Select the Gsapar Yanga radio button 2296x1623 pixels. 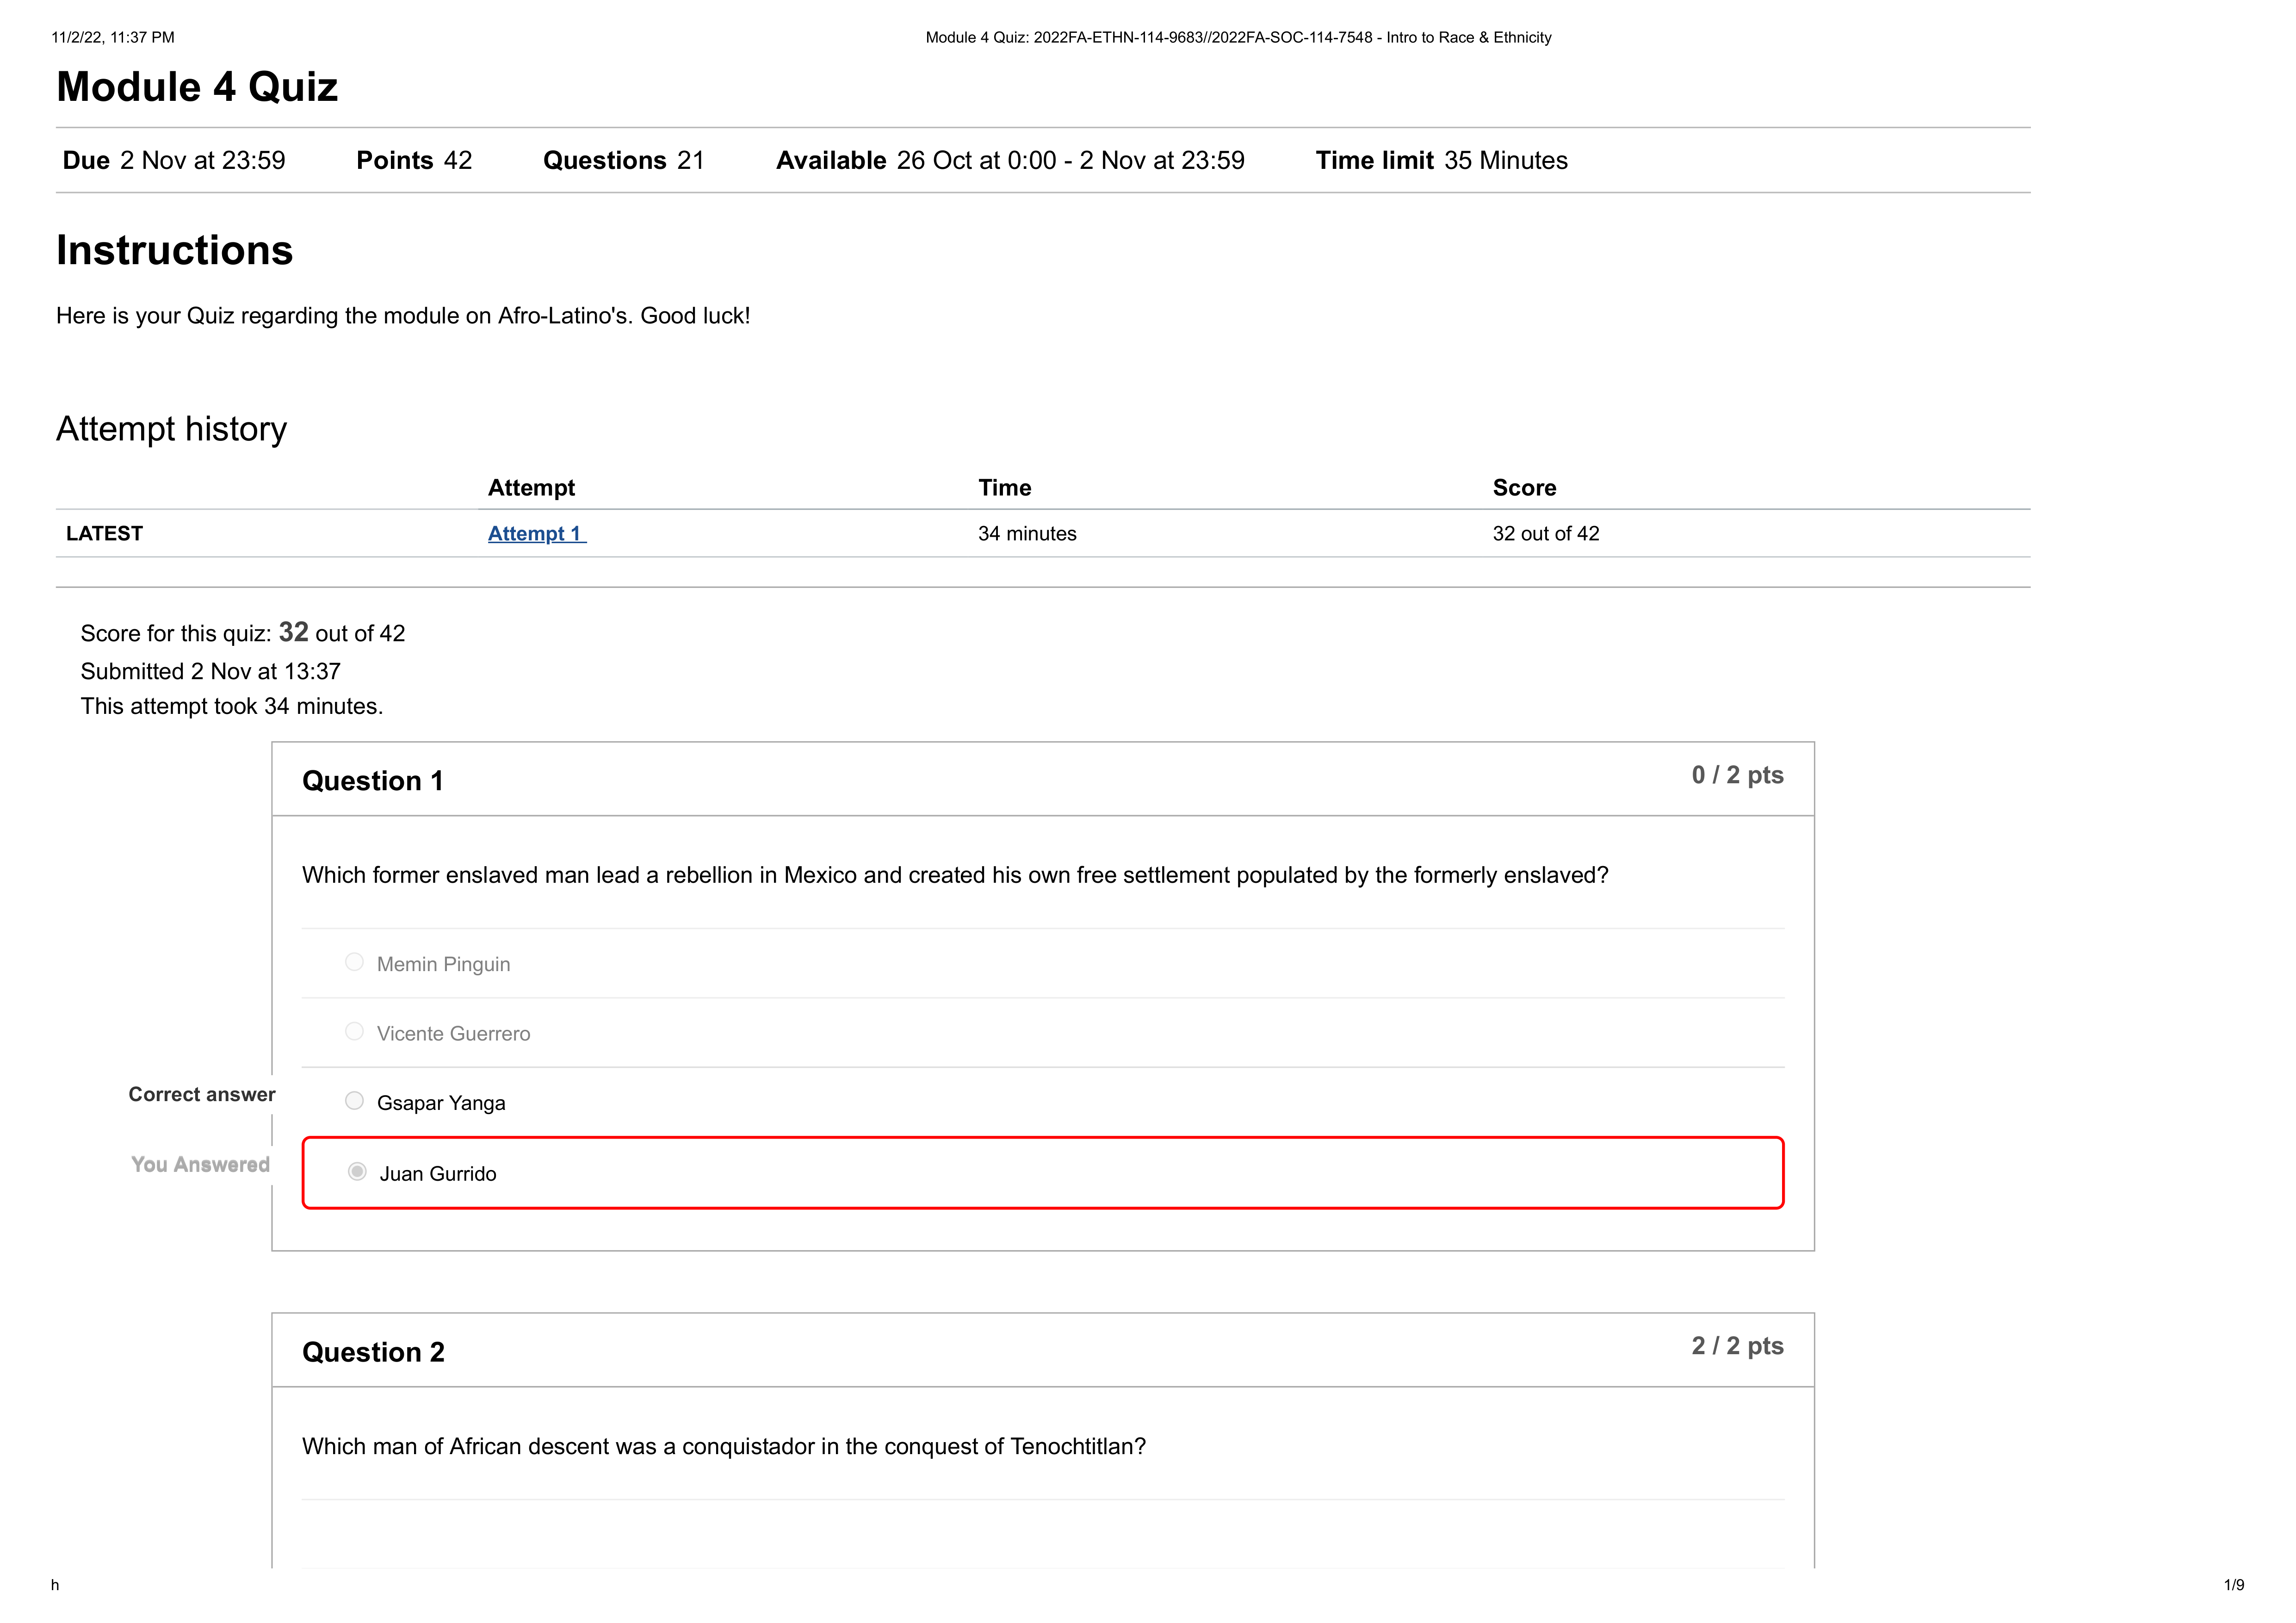click(x=354, y=1100)
